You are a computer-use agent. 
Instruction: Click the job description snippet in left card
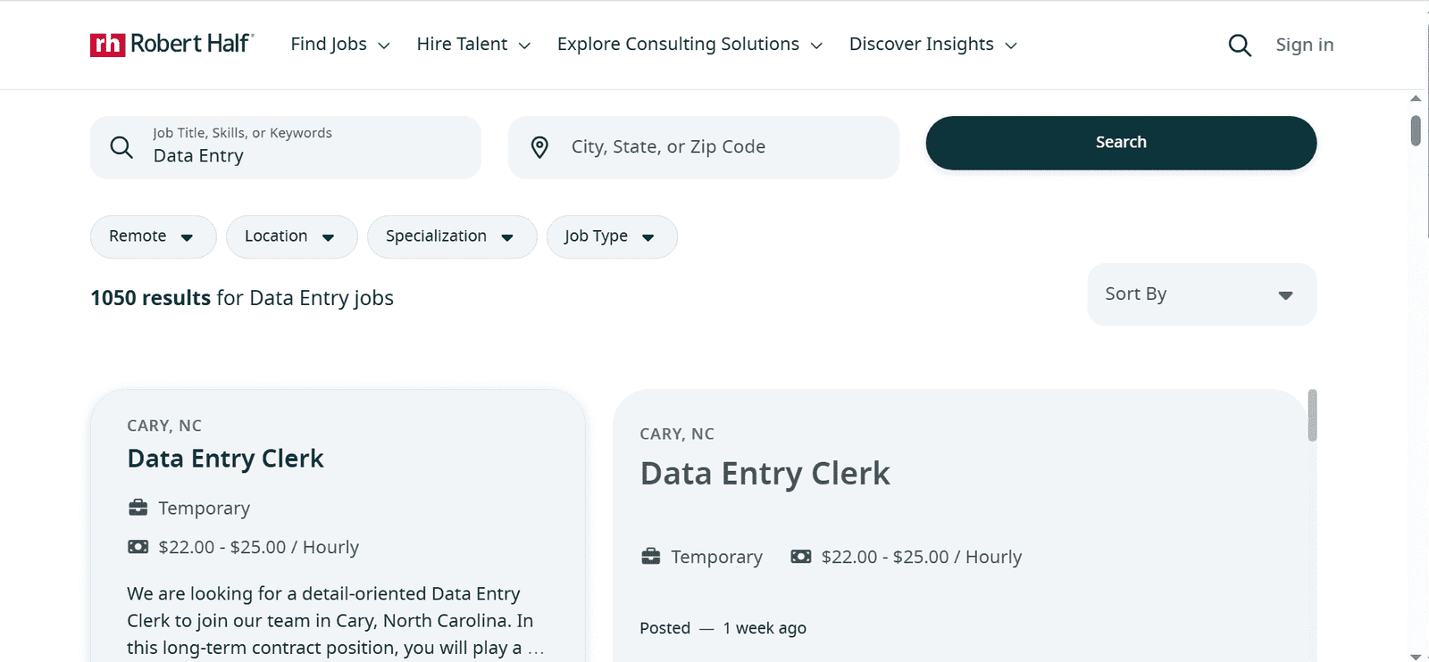336,621
